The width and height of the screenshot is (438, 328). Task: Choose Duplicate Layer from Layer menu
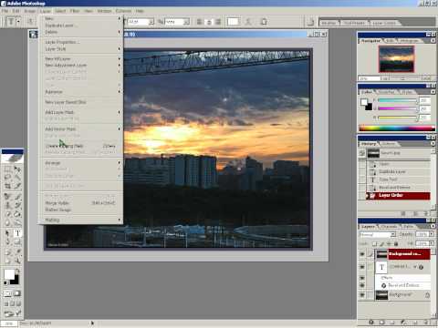80,26
